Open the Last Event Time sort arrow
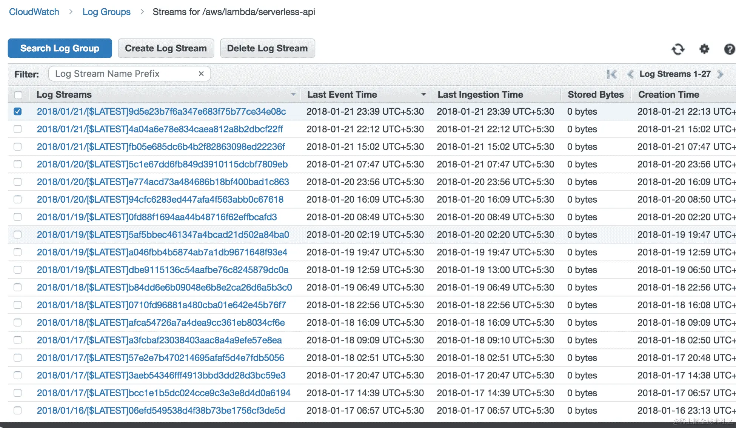 [x=423, y=94]
